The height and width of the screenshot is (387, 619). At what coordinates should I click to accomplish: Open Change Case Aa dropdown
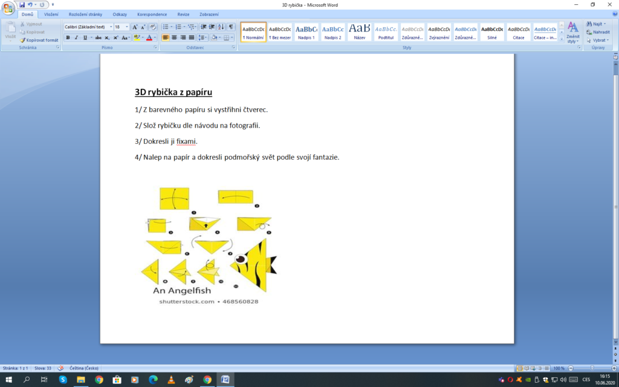(x=126, y=37)
